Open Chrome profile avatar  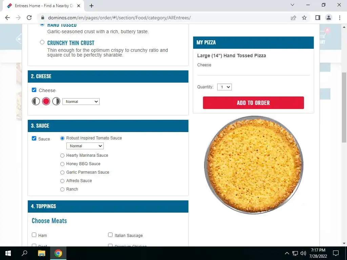pyautogui.click(x=329, y=18)
